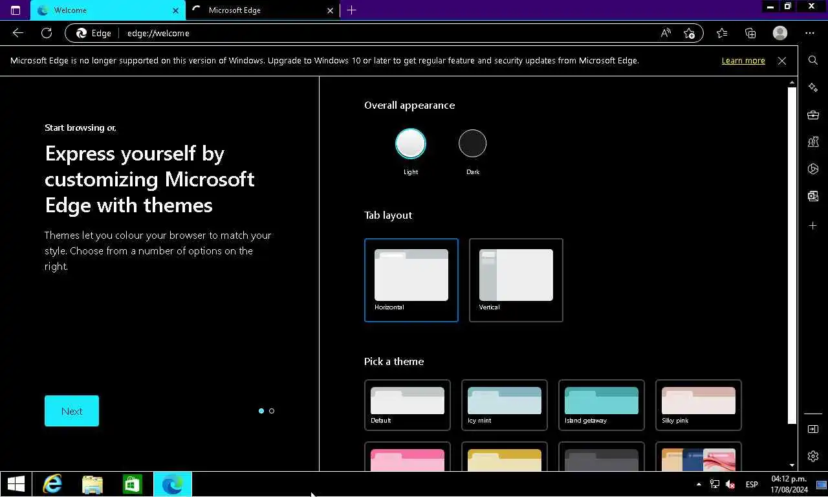Add this page to favorites star icon
This screenshot has height=497, width=828.
(x=689, y=33)
